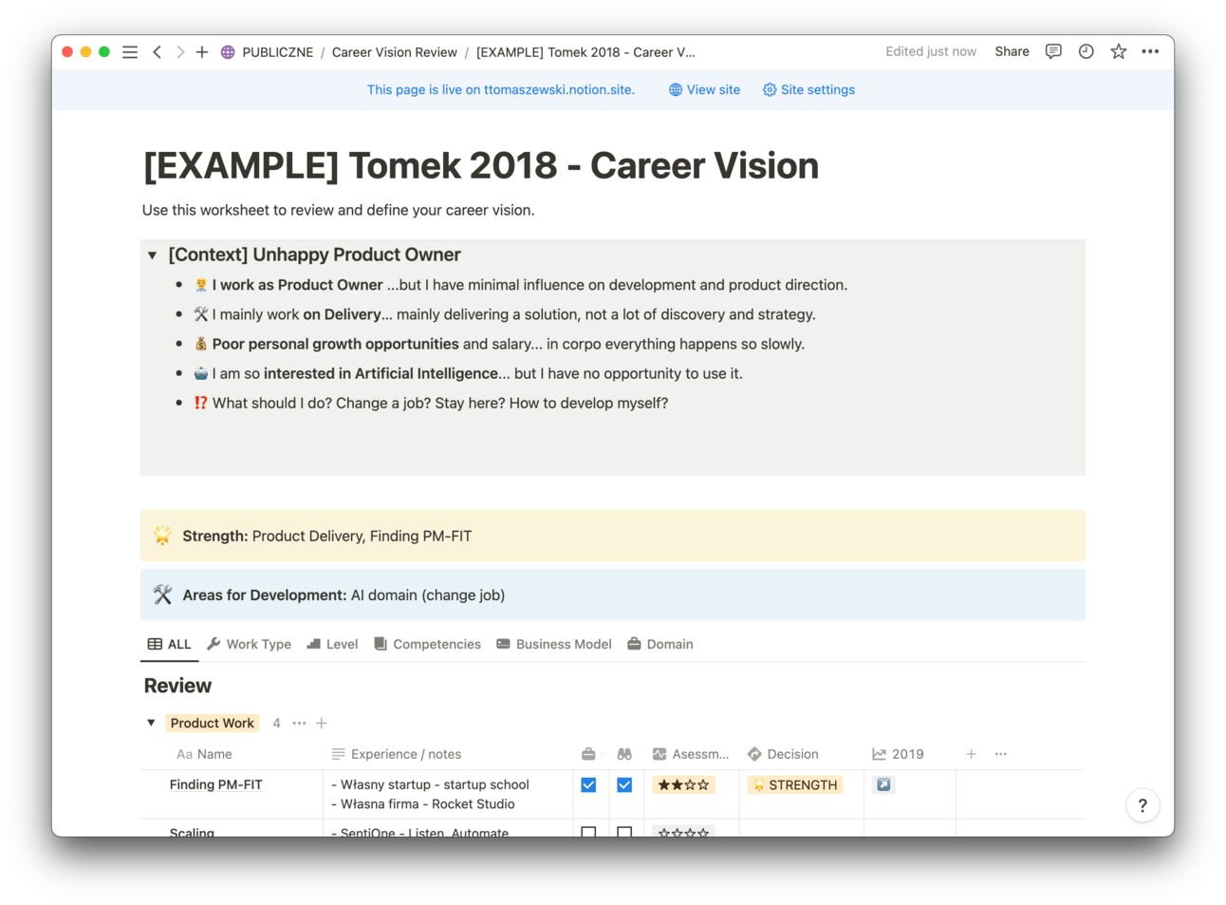This screenshot has height=905, width=1226.
Task: Click the page title Career Vision
Action: point(480,166)
